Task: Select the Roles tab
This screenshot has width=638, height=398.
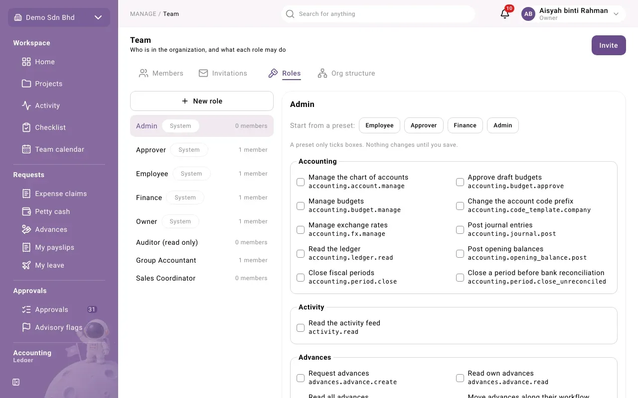Action: 285,73
